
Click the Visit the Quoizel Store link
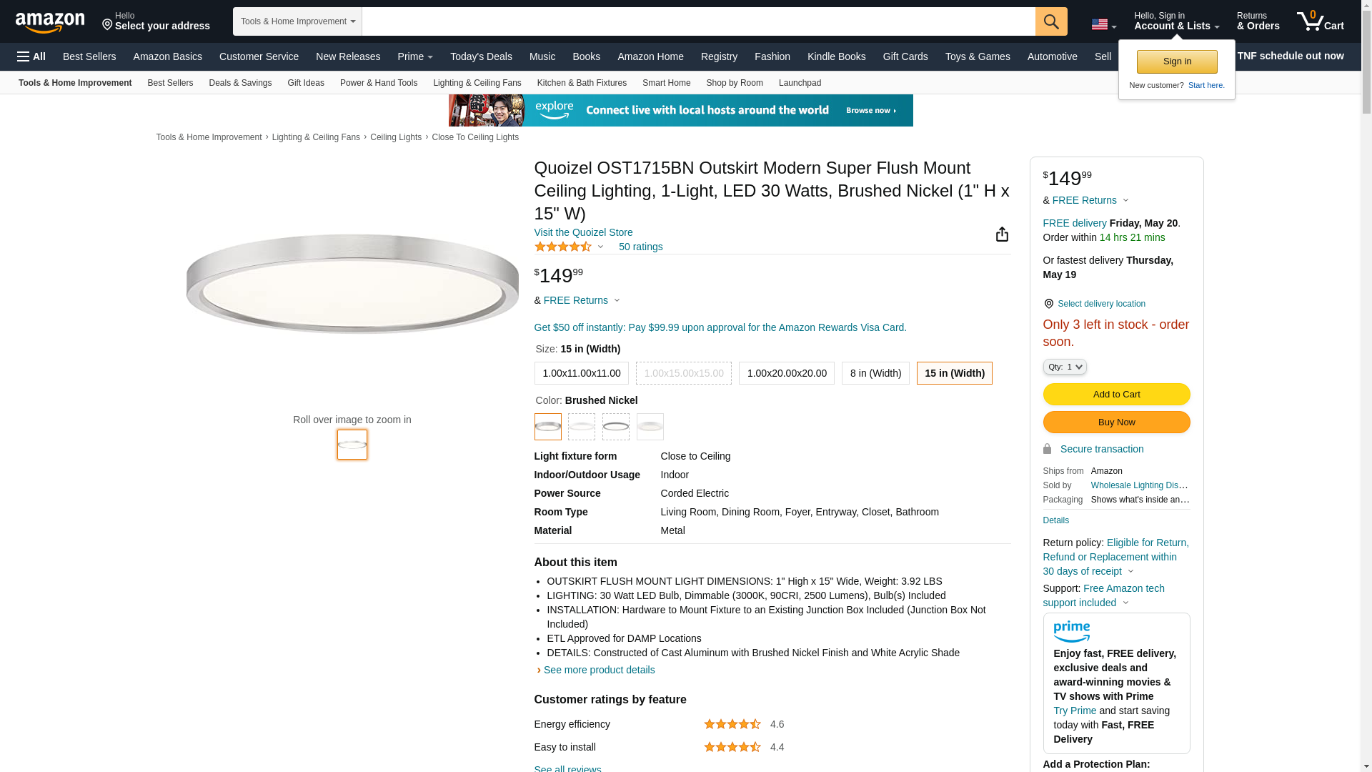pos(583,232)
